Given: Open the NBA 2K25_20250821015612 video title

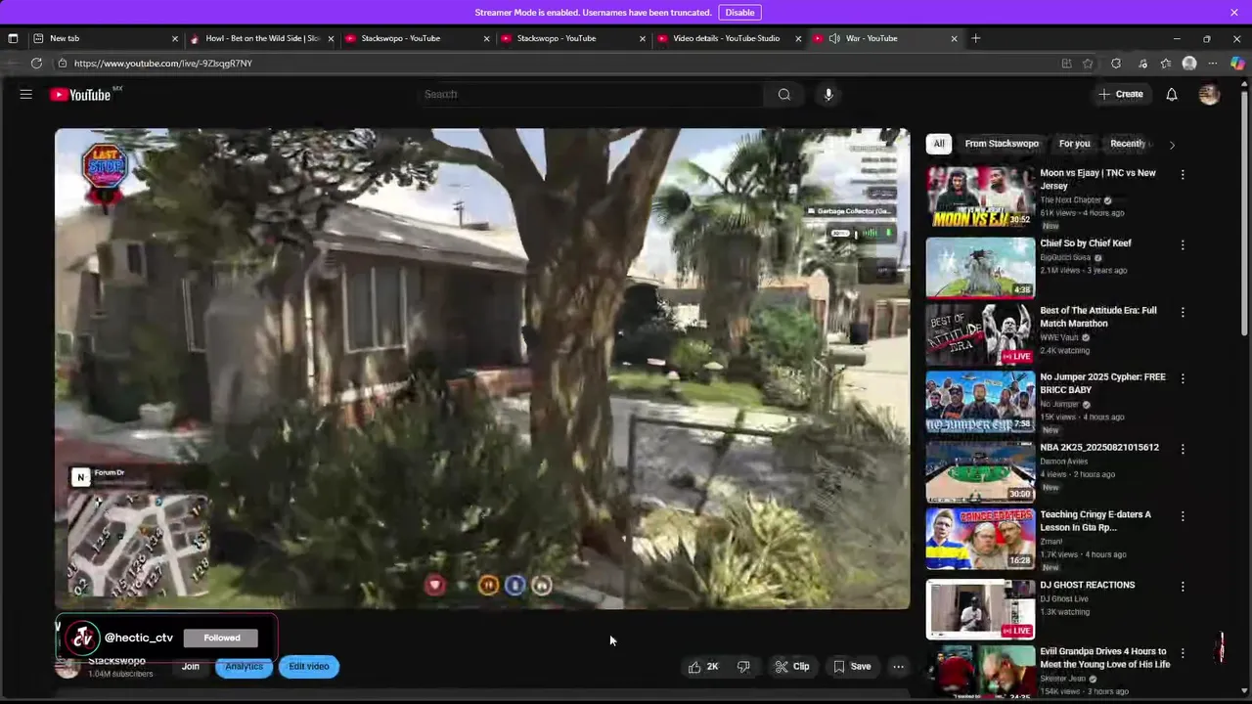Looking at the screenshot, I should tap(1099, 448).
